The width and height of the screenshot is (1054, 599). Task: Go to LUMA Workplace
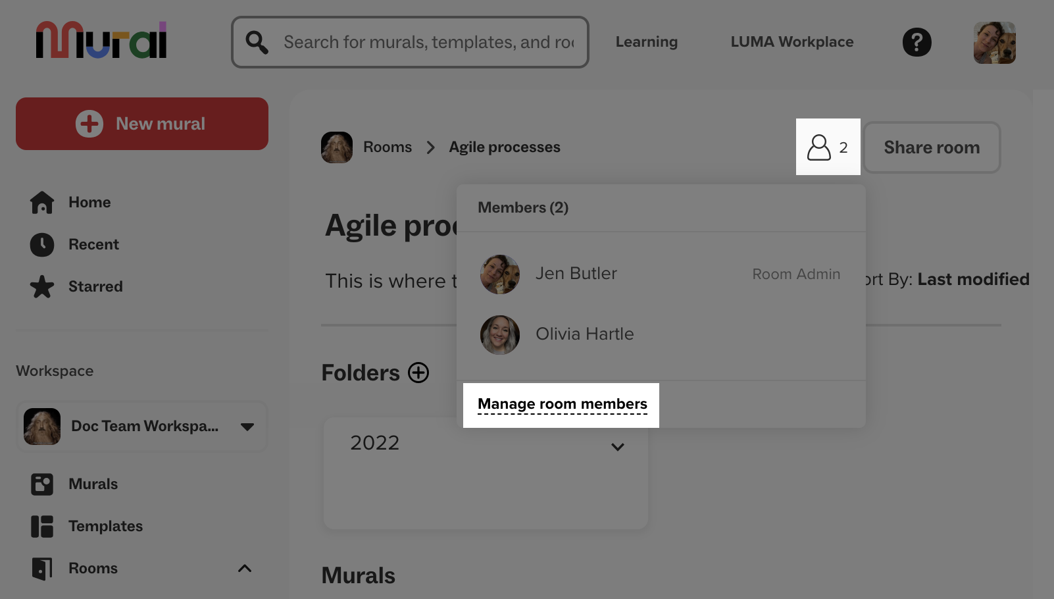point(791,42)
